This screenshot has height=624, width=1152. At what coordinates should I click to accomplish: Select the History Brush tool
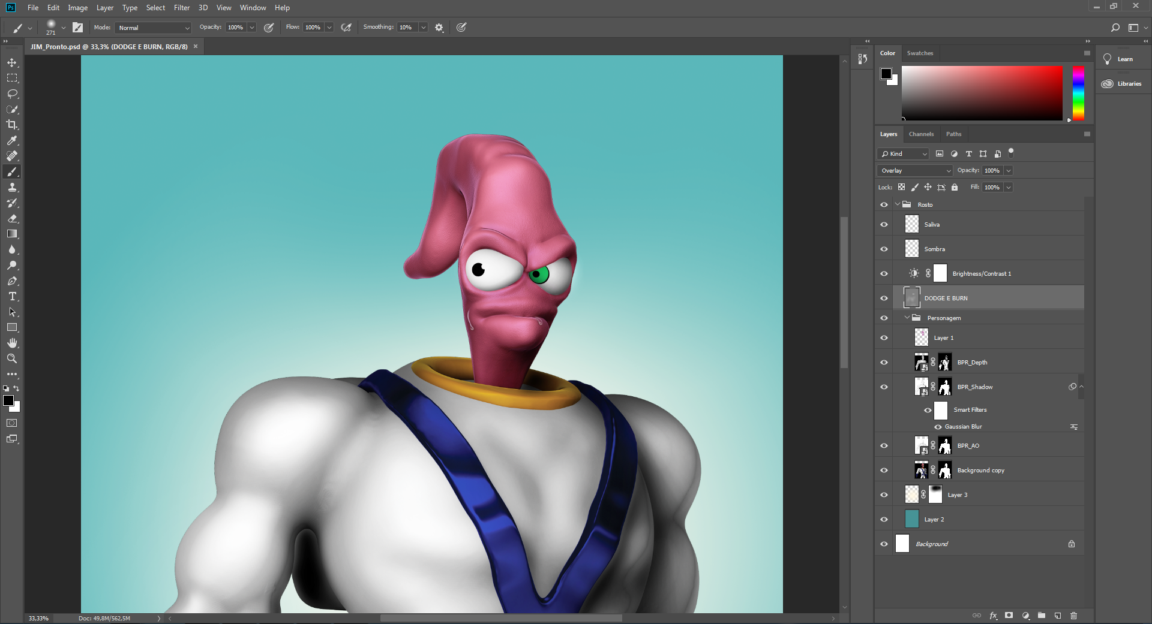[12, 203]
